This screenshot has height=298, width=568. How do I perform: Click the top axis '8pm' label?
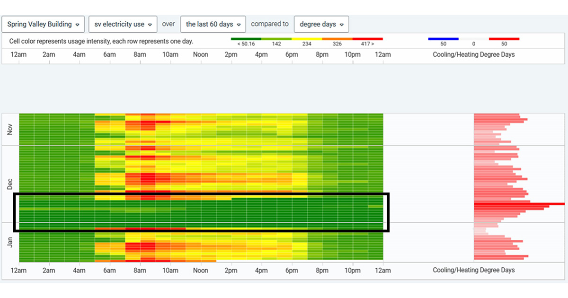[x=322, y=54]
